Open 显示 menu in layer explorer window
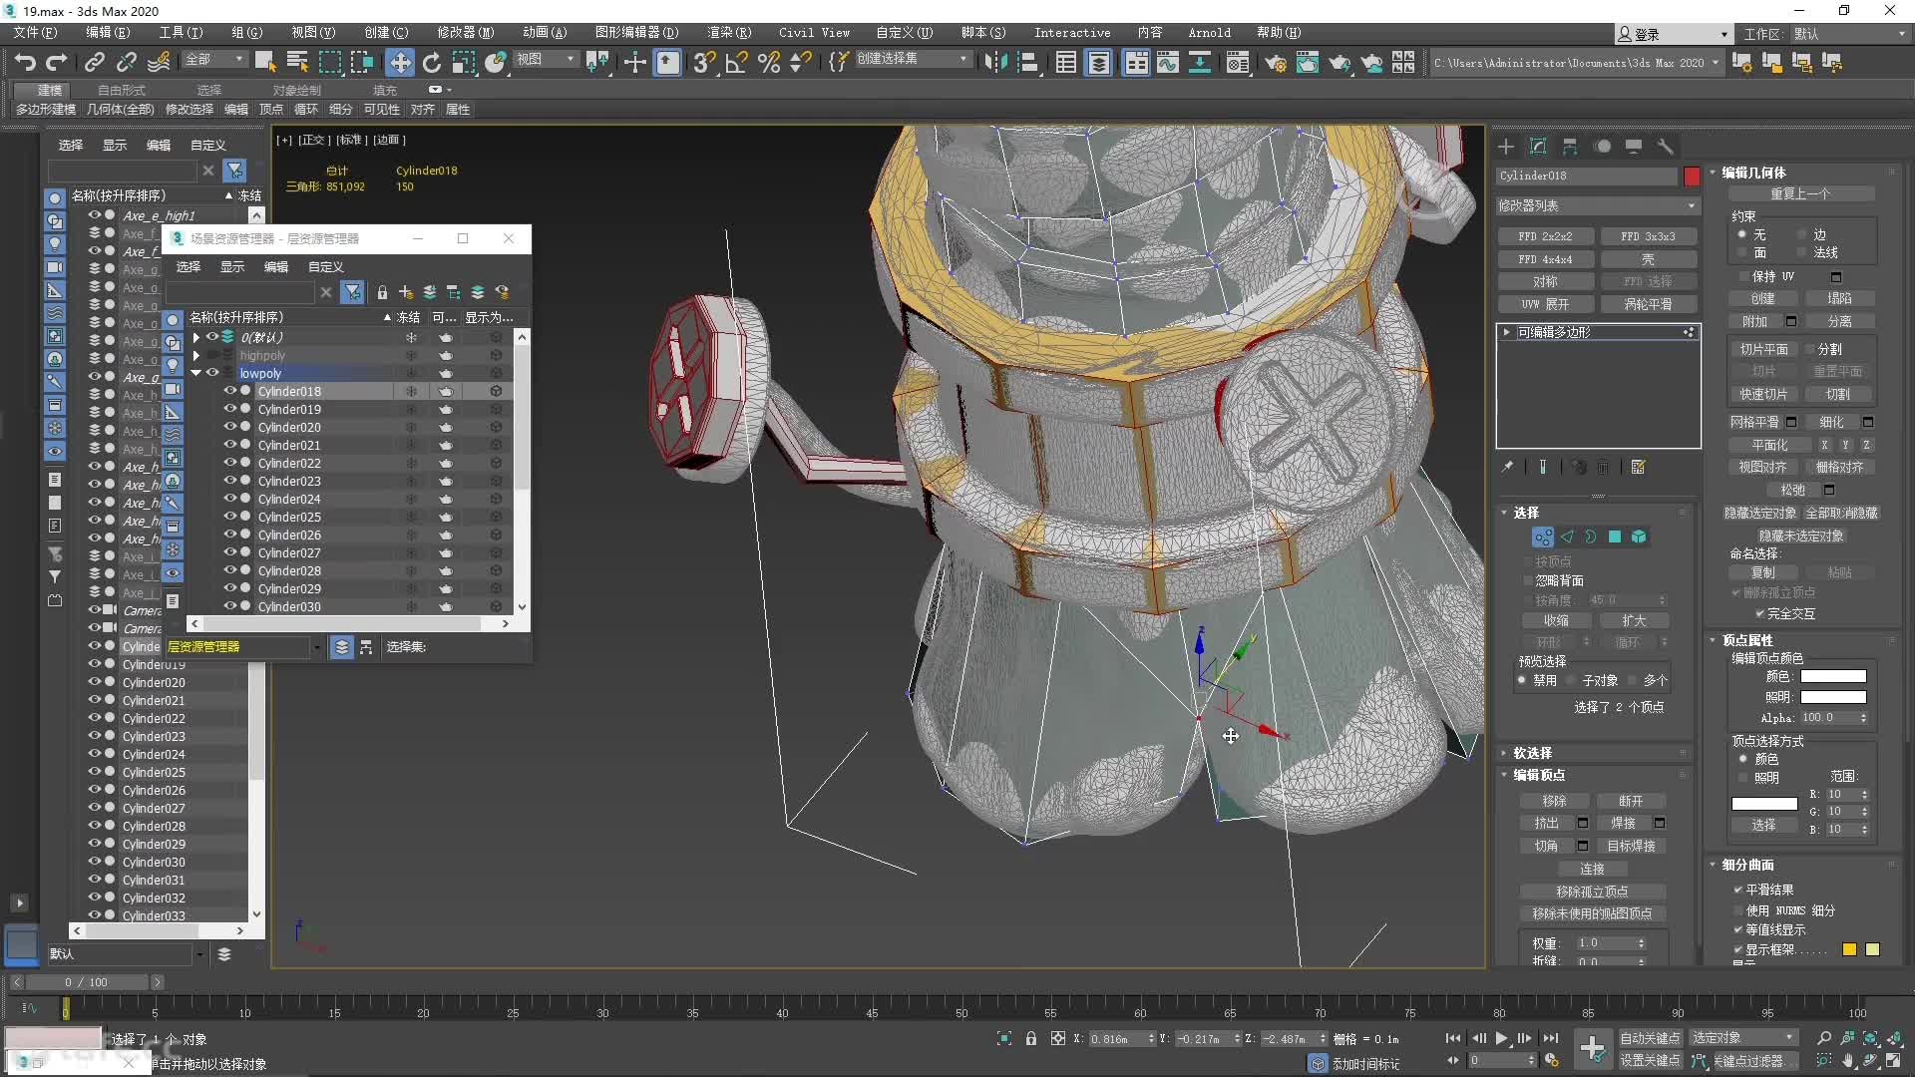Viewport: 1915px width, 1077px height. (232, 266)
